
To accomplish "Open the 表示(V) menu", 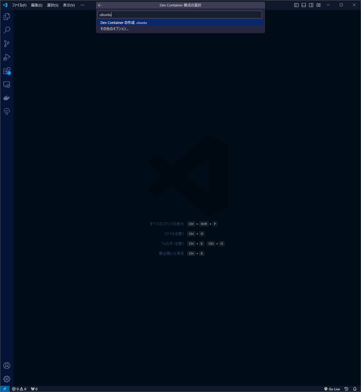I will click(69, 5).
